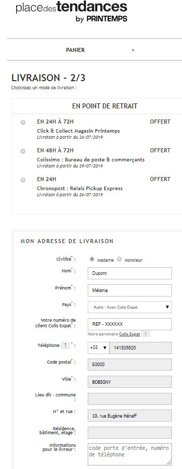Click the Prénom field containing Mélanie
The height and width of the screenshot is (469, 182).
pyautogui.click(x=130, y=290)
